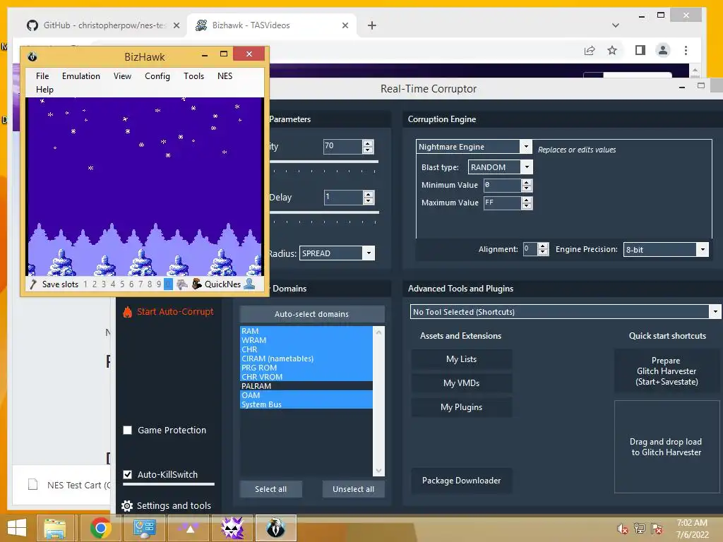Increase the Maximum Value stepper
This screenshot has width=723, height=542.
527,200
